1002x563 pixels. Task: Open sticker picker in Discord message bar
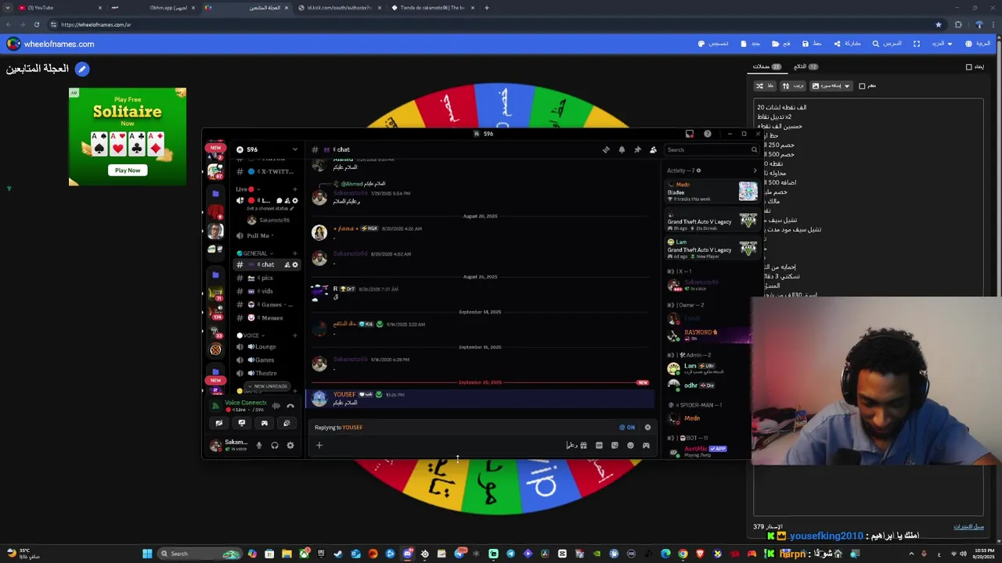pos(615,446)
